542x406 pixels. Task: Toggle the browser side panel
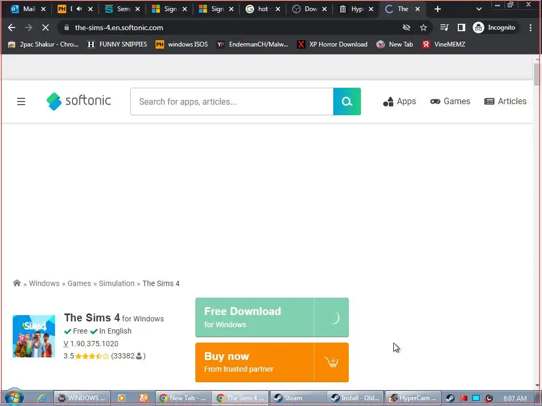(x=461, y=27)
